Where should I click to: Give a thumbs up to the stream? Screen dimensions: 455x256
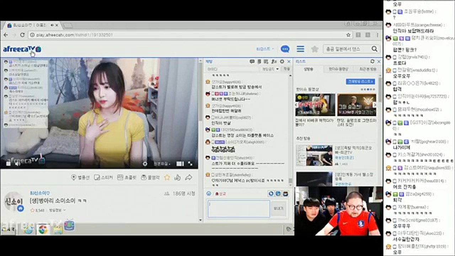[178, 177]
